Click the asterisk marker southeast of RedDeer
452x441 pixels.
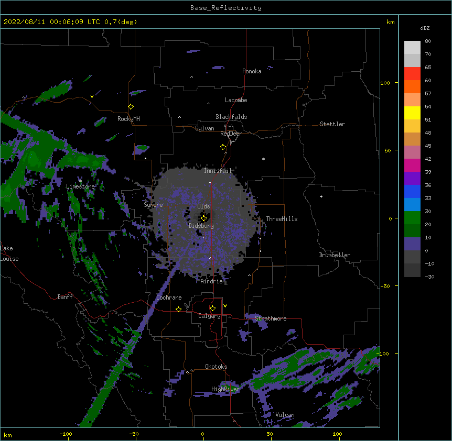tap(263, 159)
